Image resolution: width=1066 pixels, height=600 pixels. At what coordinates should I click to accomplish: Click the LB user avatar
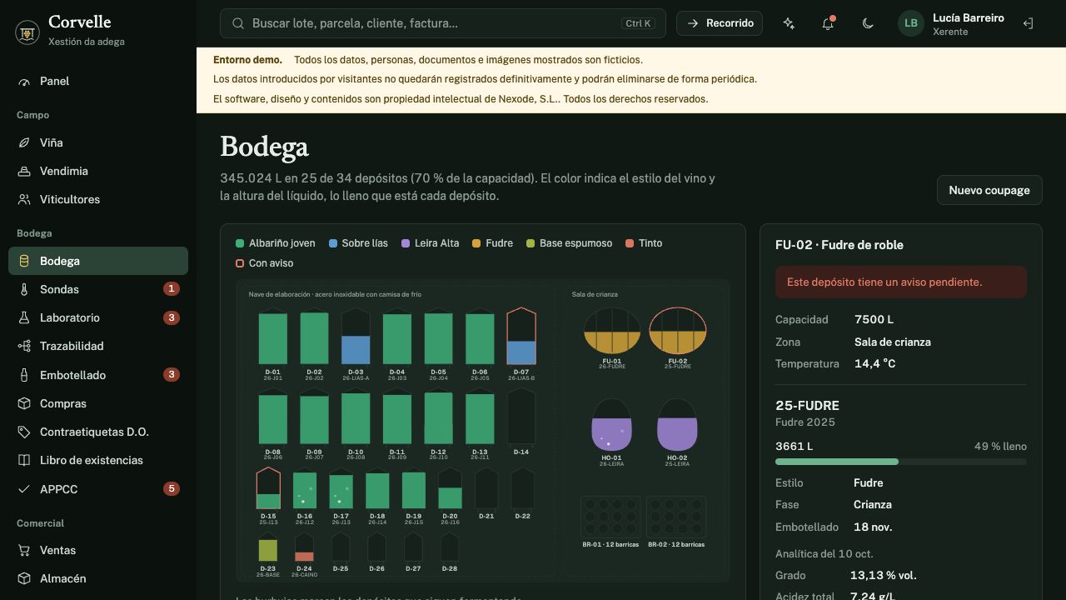pyautogui.click(x=911, y=23)
